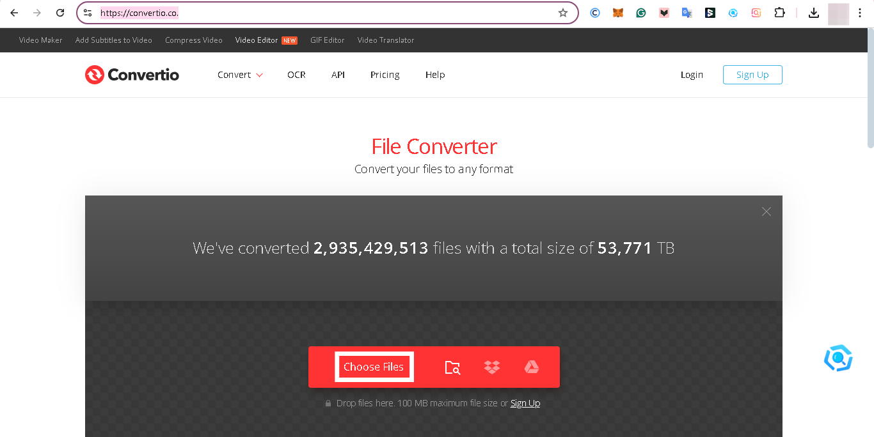Viewport: 874px width, 437px height.
Task: Bookmark this page with the star icon
Action: (563, 13)
